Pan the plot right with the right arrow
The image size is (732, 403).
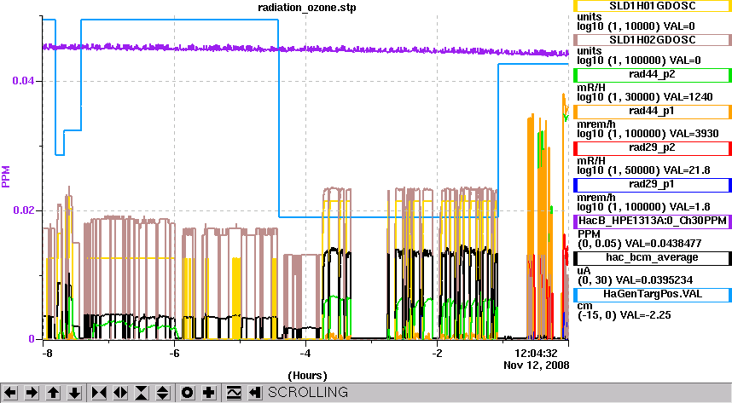32,393
